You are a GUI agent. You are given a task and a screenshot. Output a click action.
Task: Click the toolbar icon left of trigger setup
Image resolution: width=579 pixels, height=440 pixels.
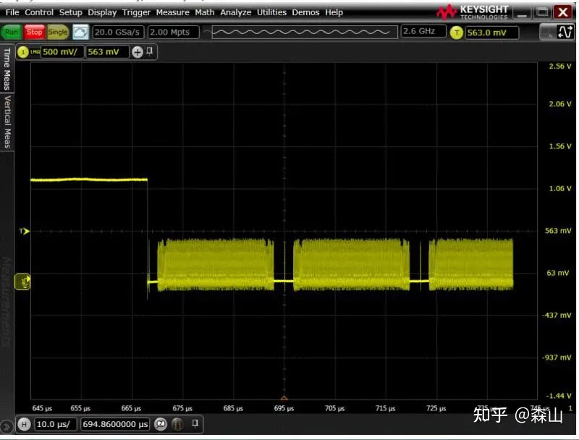click(x=548, y=33)
